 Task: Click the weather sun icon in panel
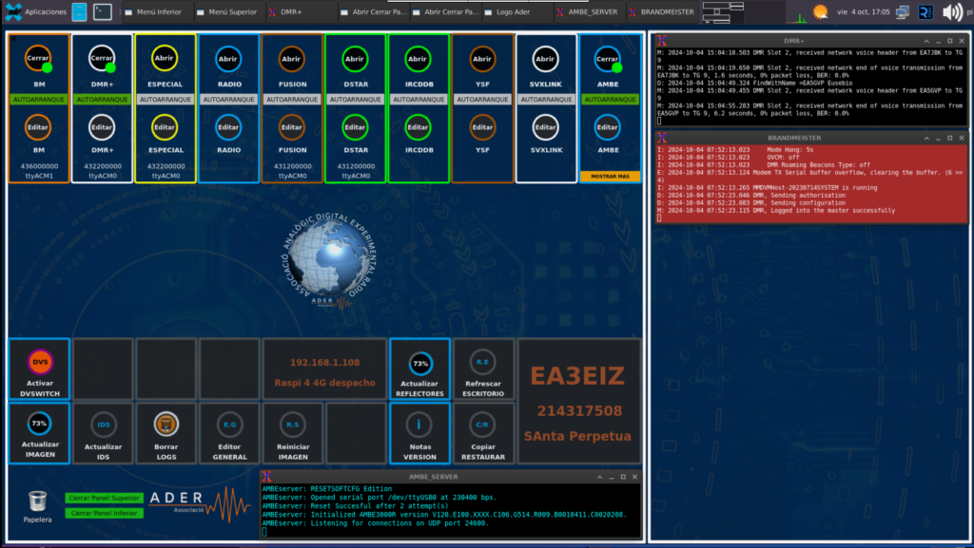[x=821, y=11]
